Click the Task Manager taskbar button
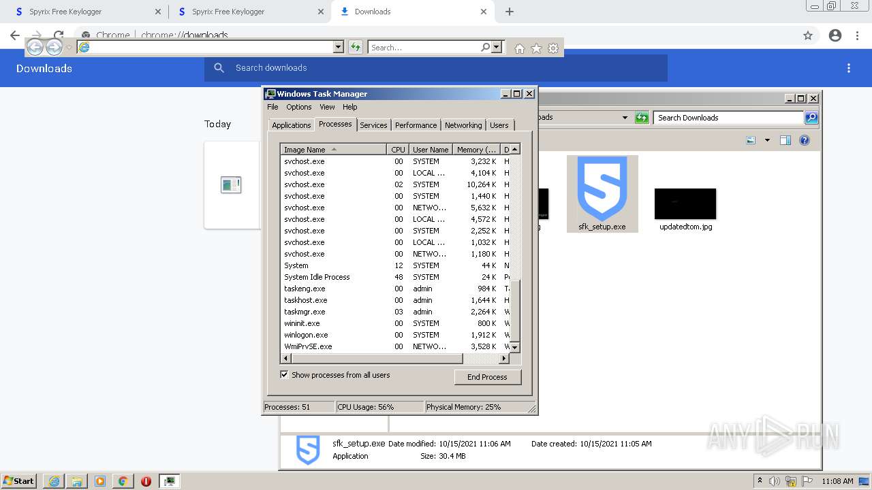Screen dimensions: 872x490 pos(170,481)
